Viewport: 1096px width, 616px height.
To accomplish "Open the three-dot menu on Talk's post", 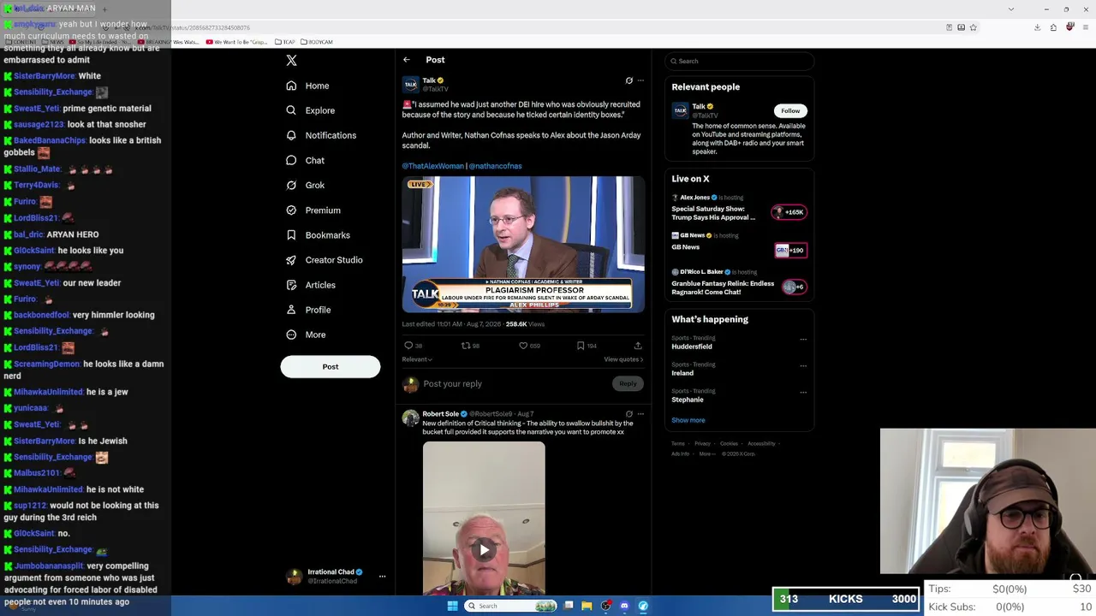I will point(640,80).
